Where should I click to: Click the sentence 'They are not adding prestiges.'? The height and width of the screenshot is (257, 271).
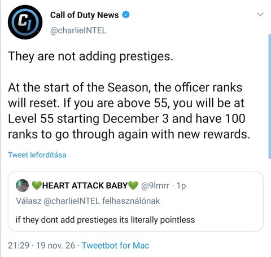pyautogui.click(x=90, y=56)
